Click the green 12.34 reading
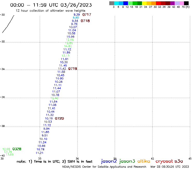This screenshot has width=192, height=169. tap(8, 152)
